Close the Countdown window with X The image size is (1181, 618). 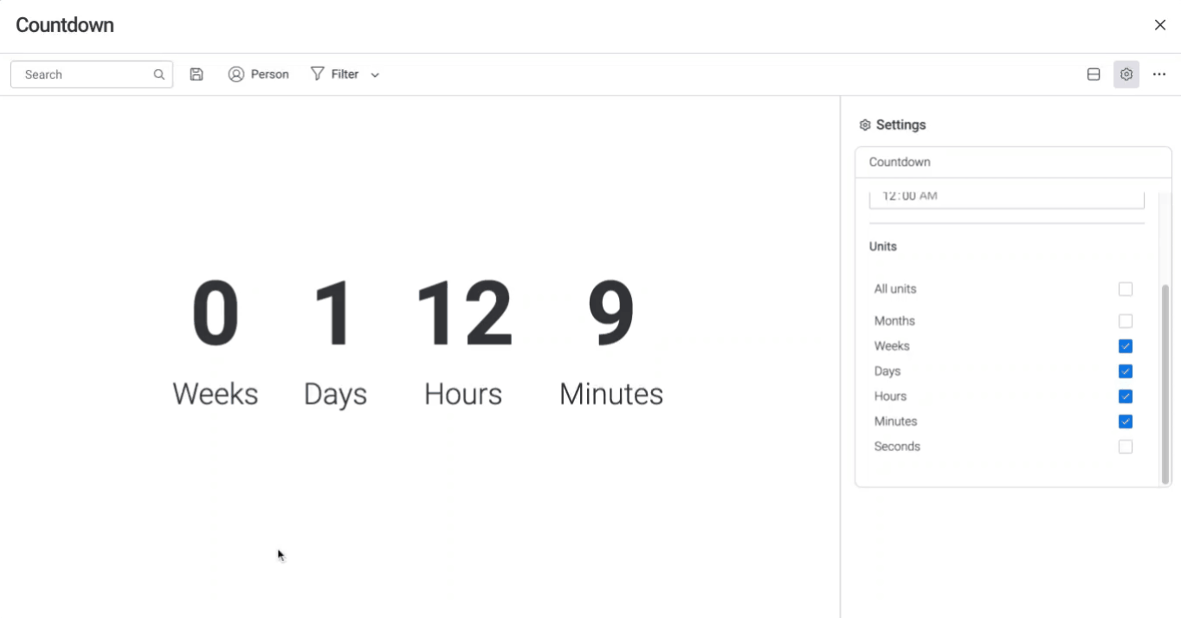click(x=1160, y=25)
